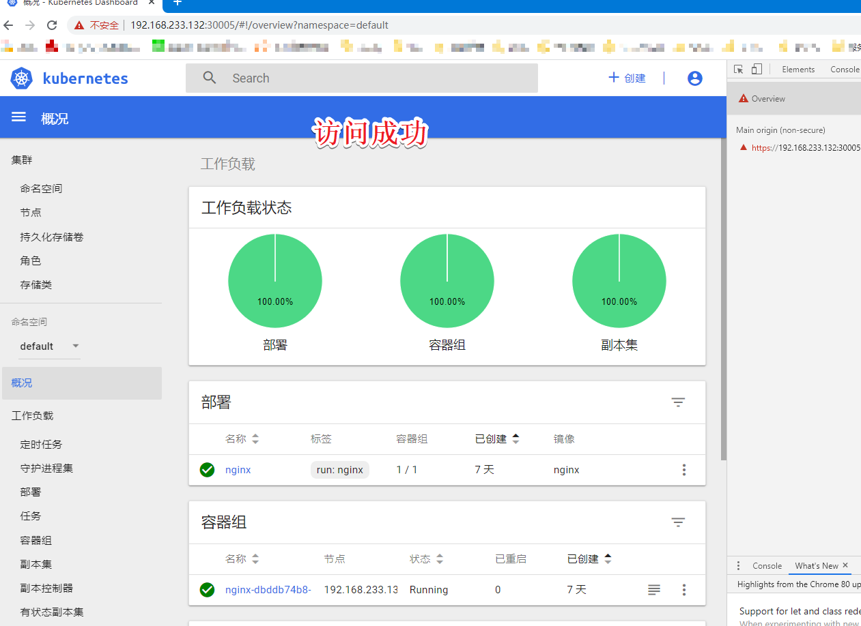The height and width of the screenshot is (626, 861).
Task: Open filter icon in 容器组 card
Action: [678, 522]
